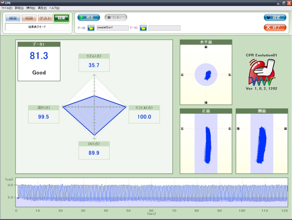This screenshot has height=220, width=292.
Task: Switch to 収録 recording mode
Action: [29, 18]
